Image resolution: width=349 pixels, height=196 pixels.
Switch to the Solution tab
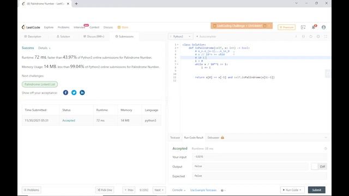(x=63, y=36)
